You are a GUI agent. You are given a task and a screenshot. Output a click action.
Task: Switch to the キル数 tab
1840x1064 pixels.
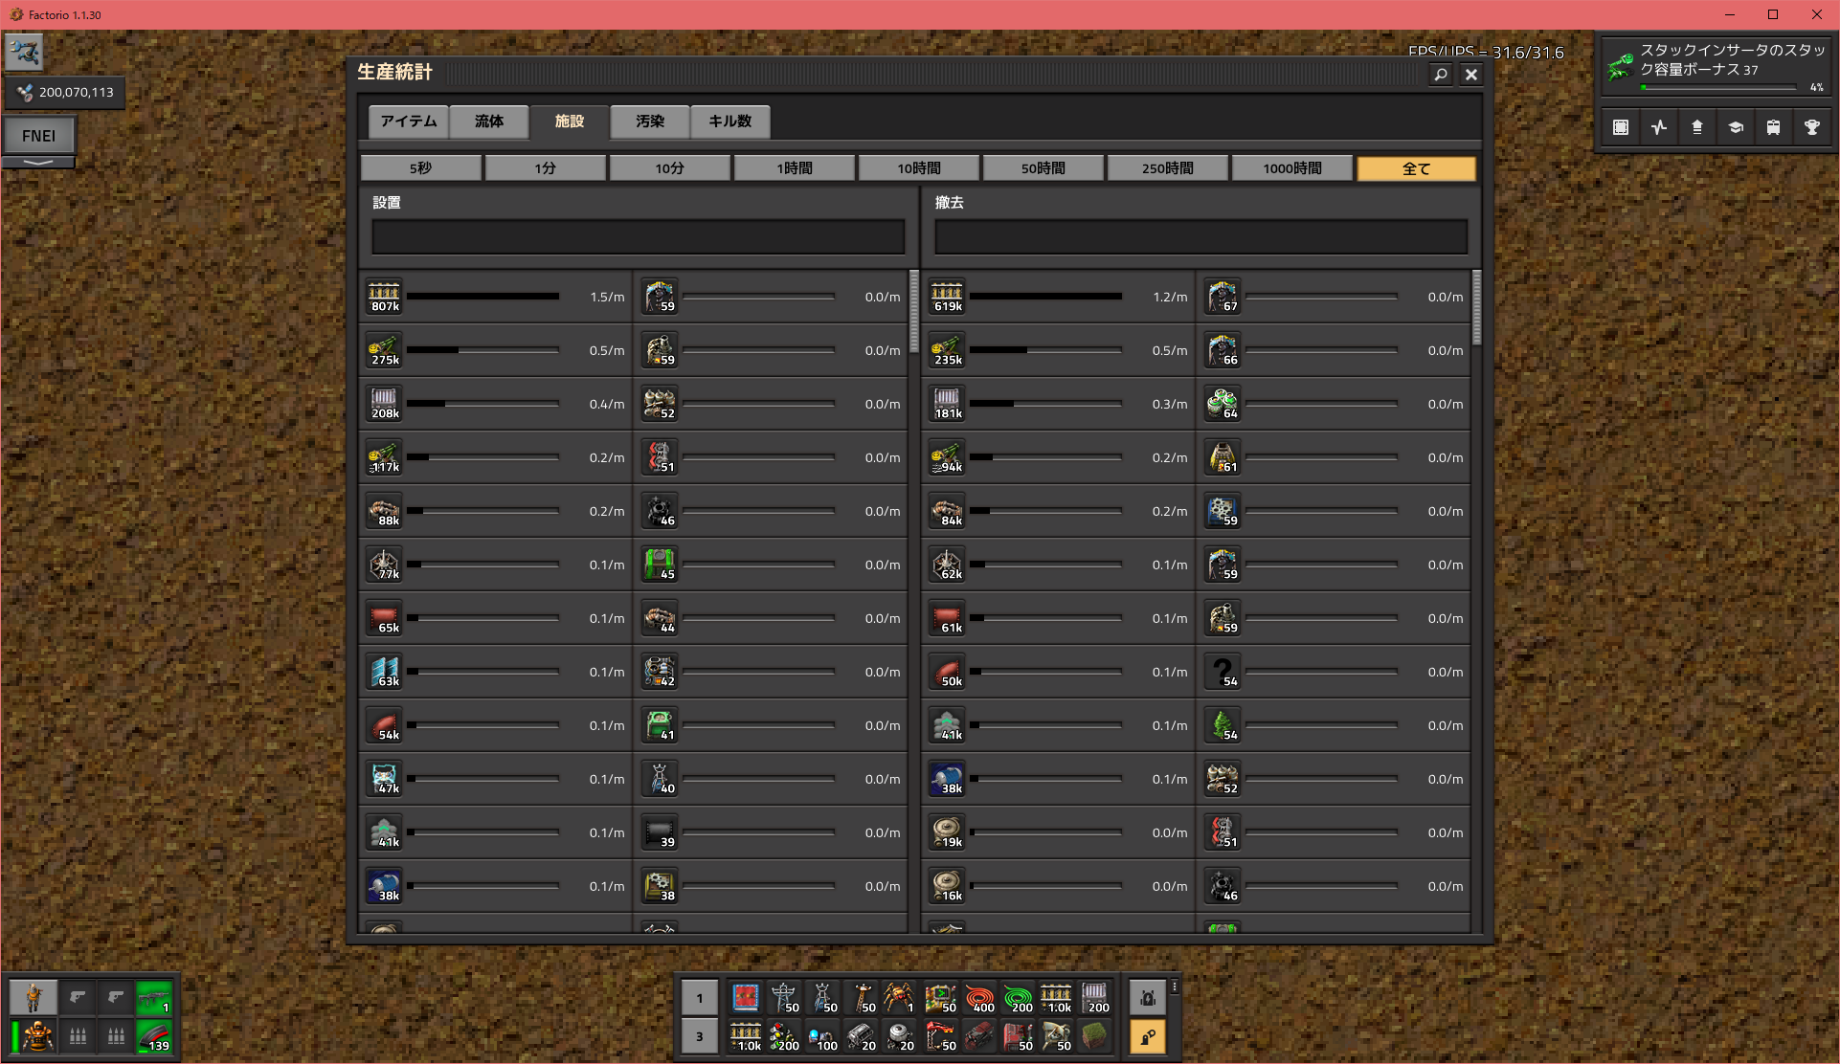(x=729, y=122)
